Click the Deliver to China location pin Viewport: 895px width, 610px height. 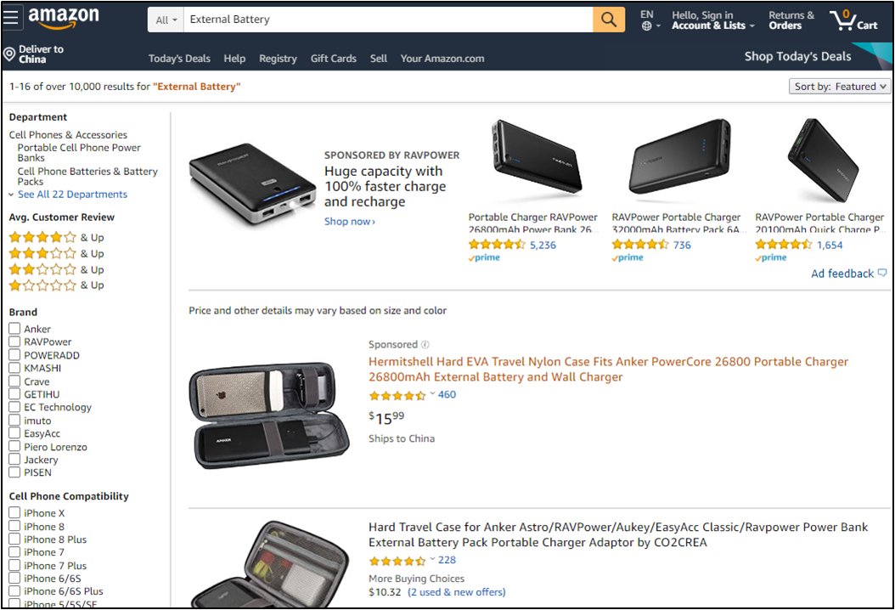9,54
